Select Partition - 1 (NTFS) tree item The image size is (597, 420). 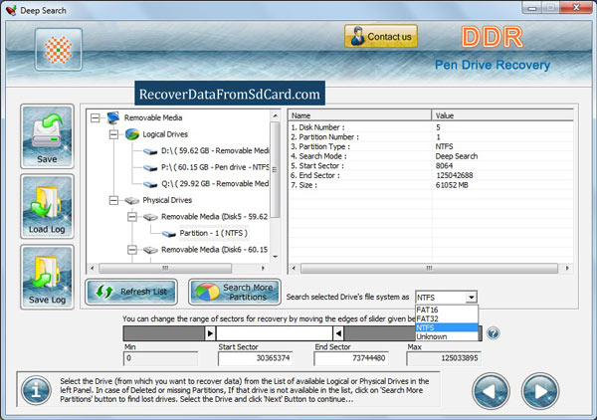[214, 233]
